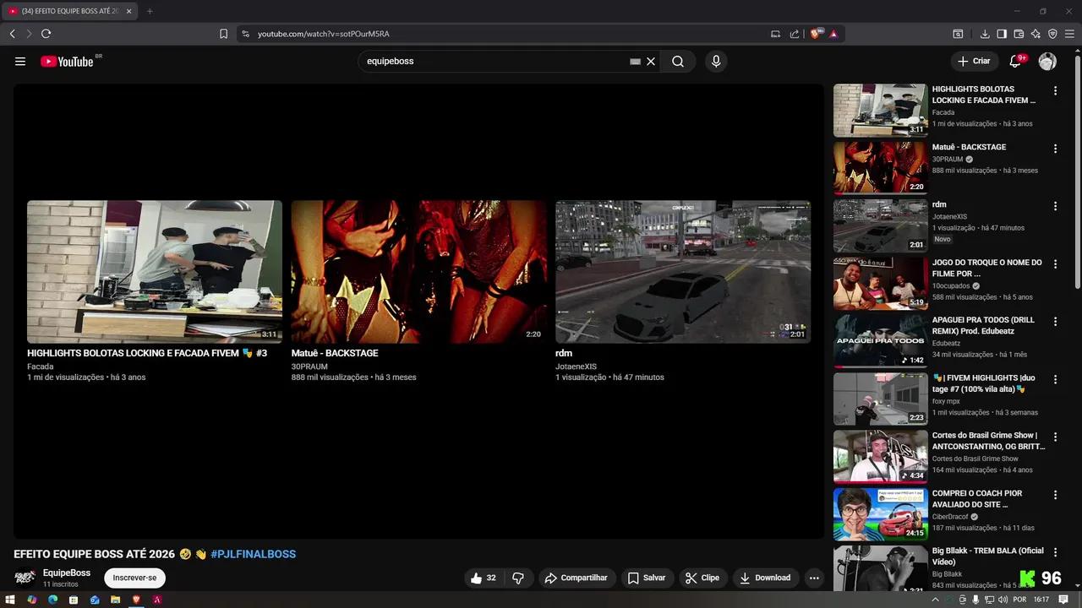Open options menu for Matuê - BACKSTAGE
1082x608 pixels.
[1055, 149]
